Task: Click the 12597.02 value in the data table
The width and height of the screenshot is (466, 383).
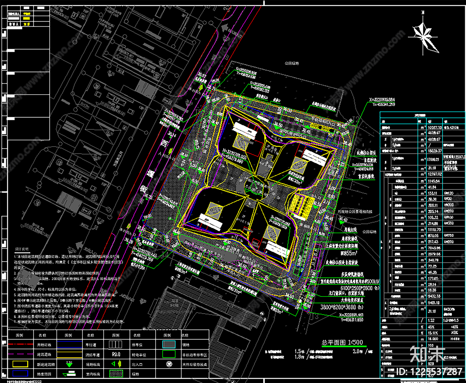Action: click(x=435, y=174)
